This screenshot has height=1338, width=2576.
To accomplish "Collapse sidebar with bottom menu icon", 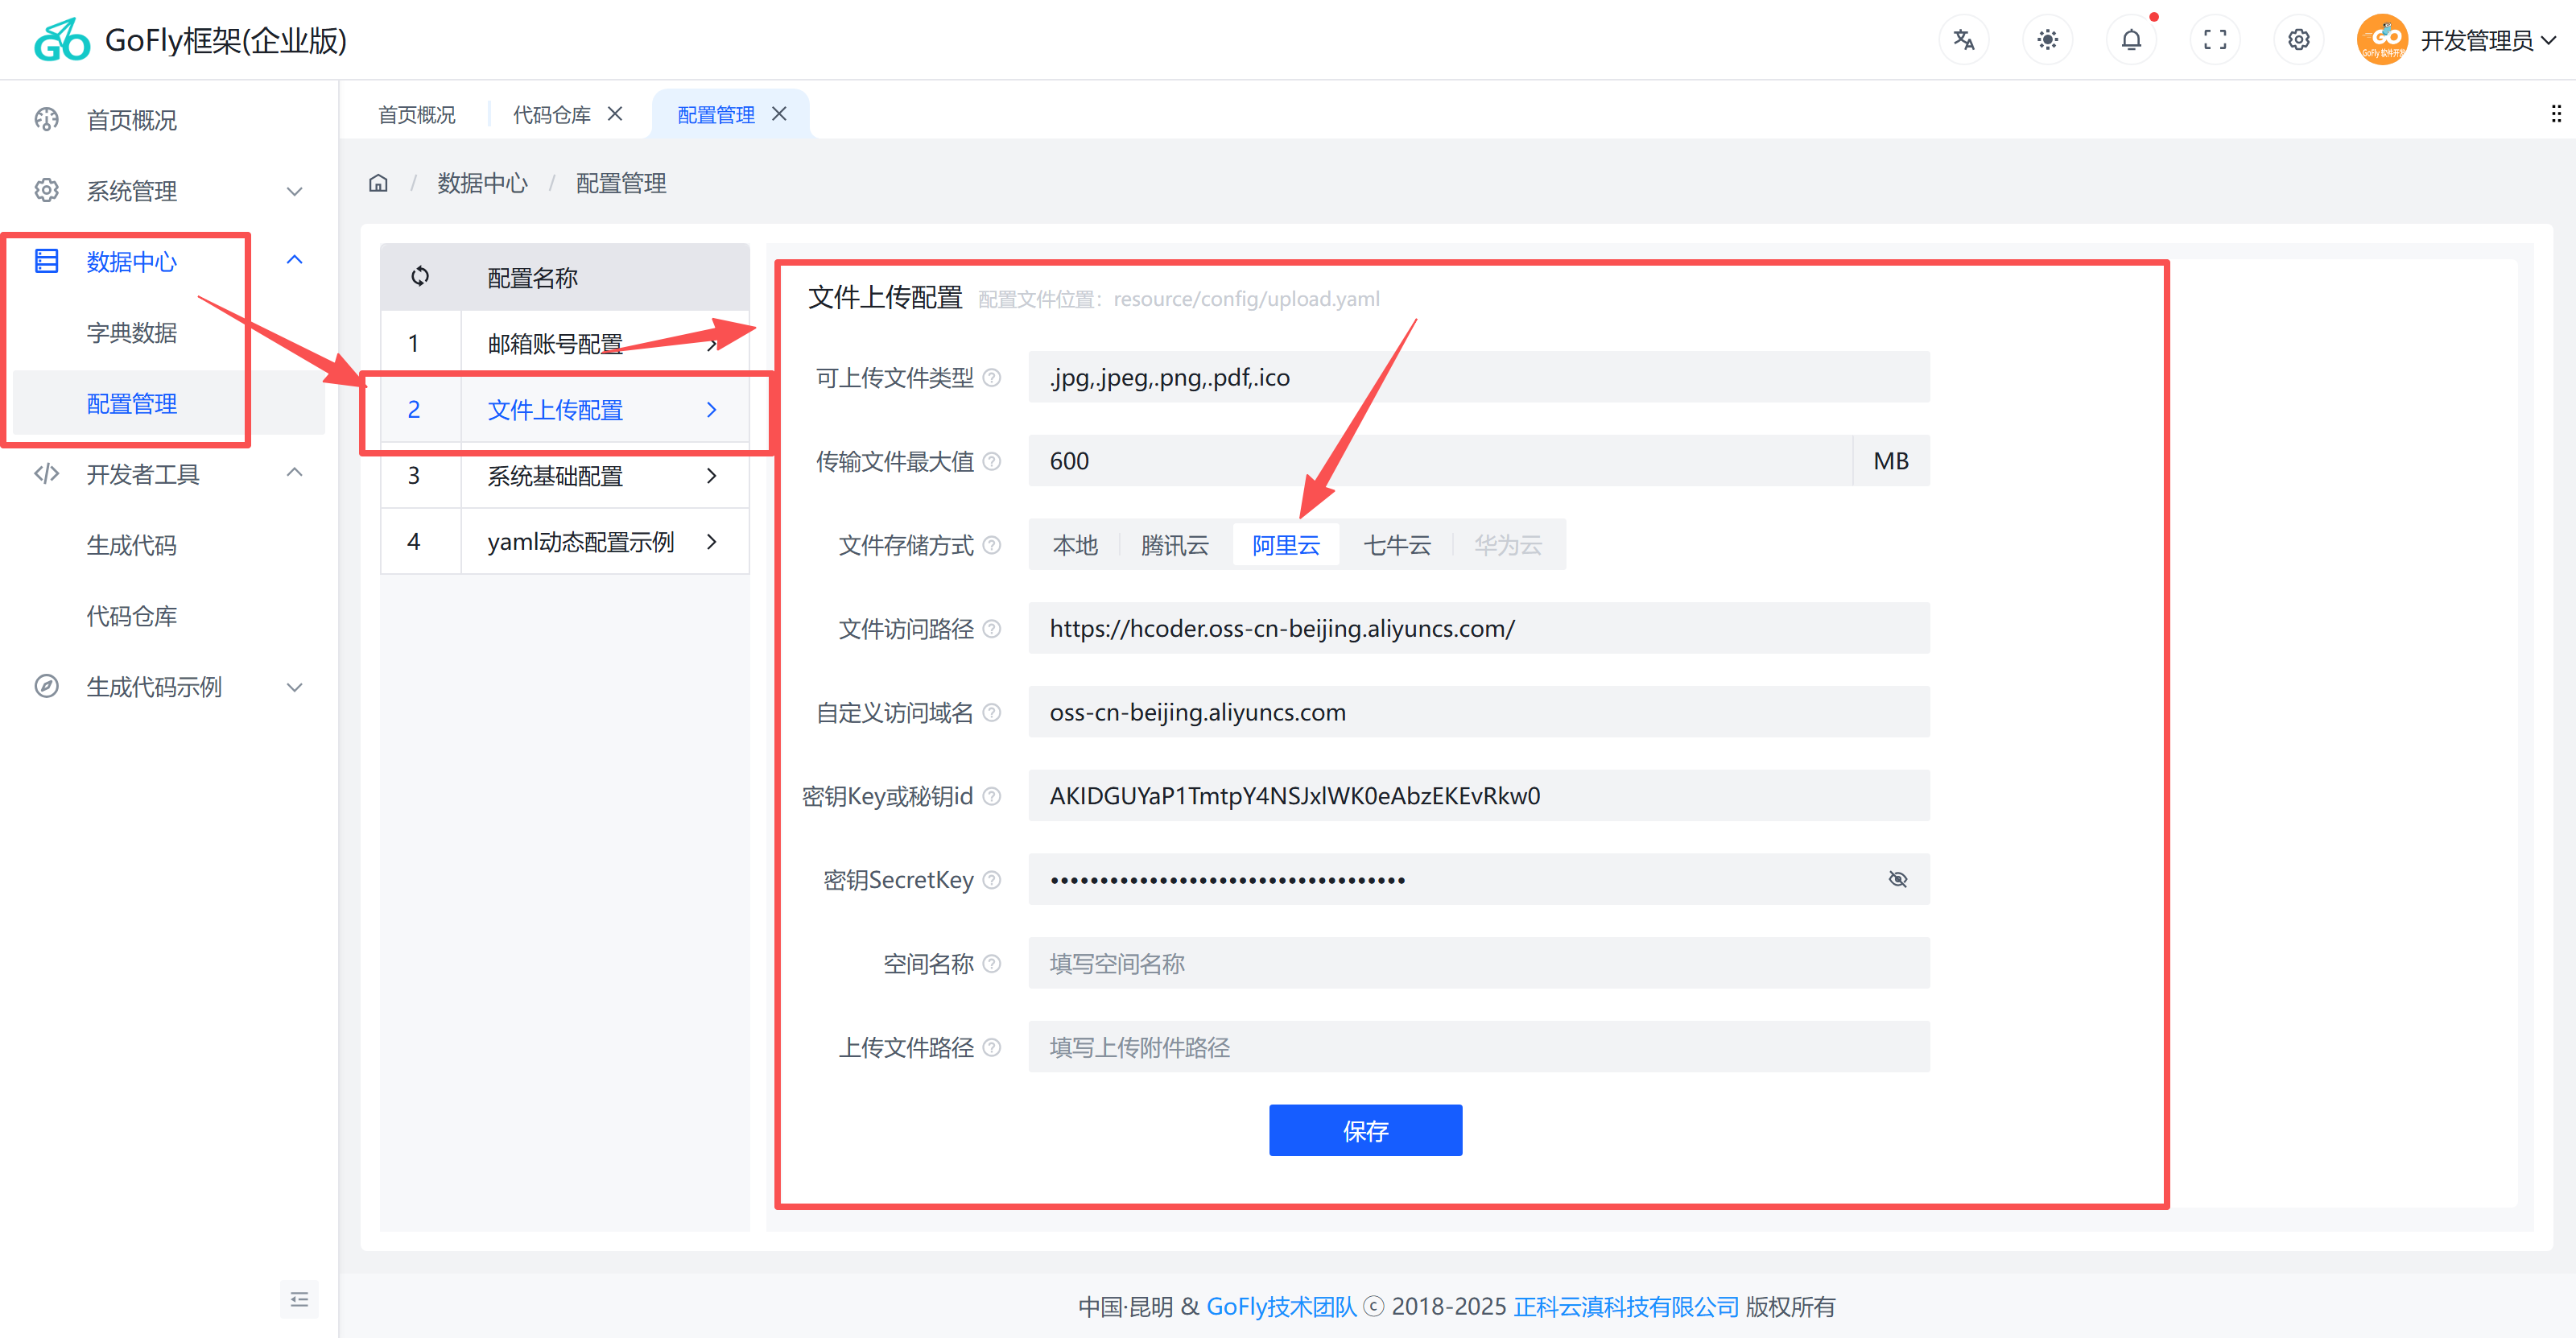I will (299, 1299).
